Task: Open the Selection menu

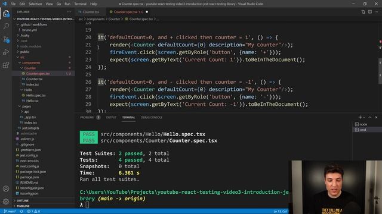Action: [x=35, y=4]
